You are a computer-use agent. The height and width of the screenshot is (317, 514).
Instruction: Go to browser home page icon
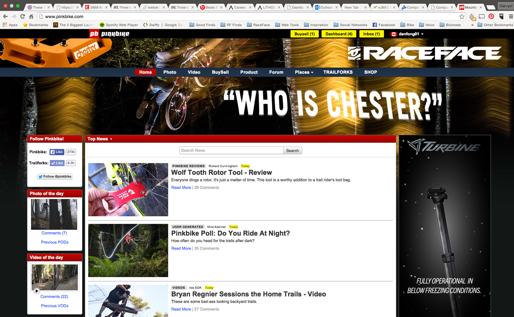tap(31, 16)
